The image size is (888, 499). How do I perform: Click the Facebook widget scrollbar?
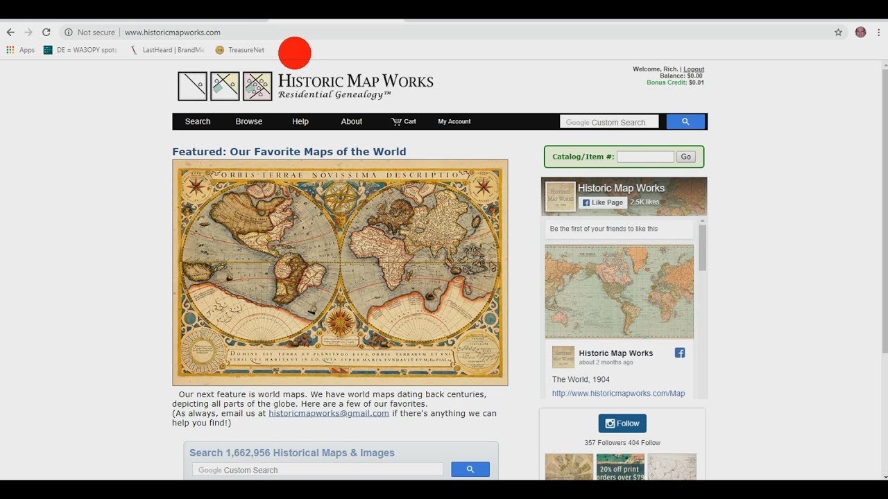[702, 247]
